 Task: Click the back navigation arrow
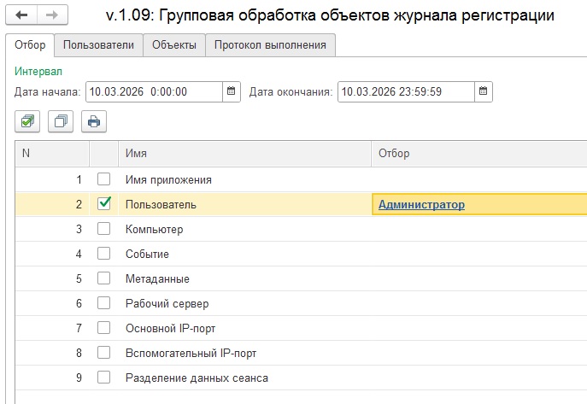click(21, 15)
